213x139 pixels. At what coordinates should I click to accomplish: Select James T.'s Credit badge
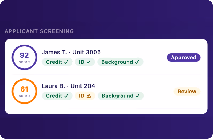[x=57, y=62]
